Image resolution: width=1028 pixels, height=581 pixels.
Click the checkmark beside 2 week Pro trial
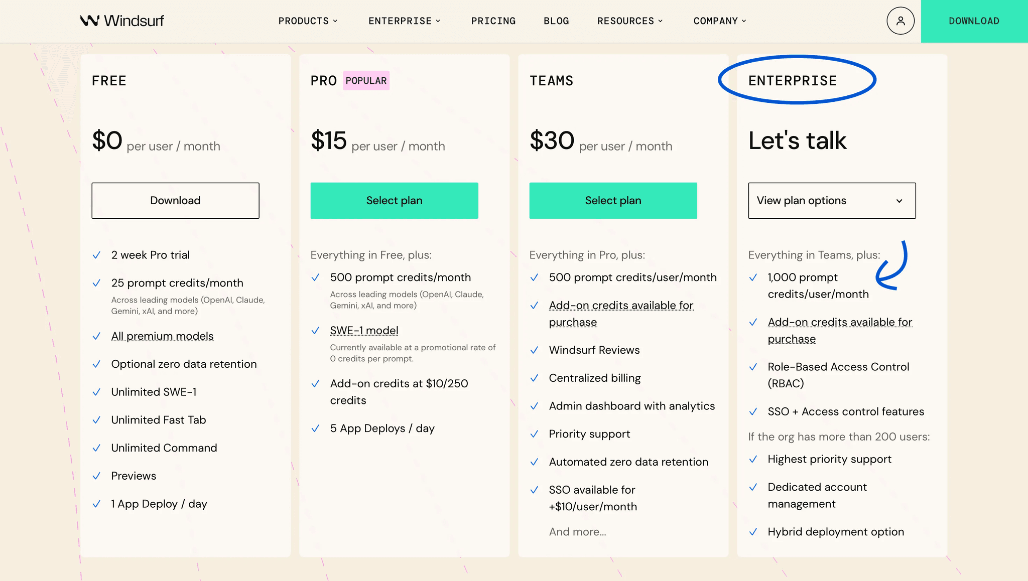(96, 255)
